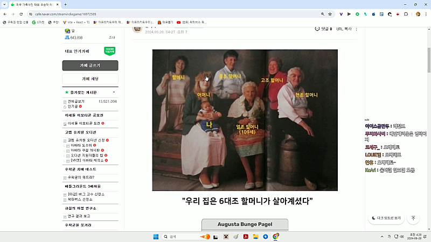Copy the post URL (URL 복사)

point(343,29)
